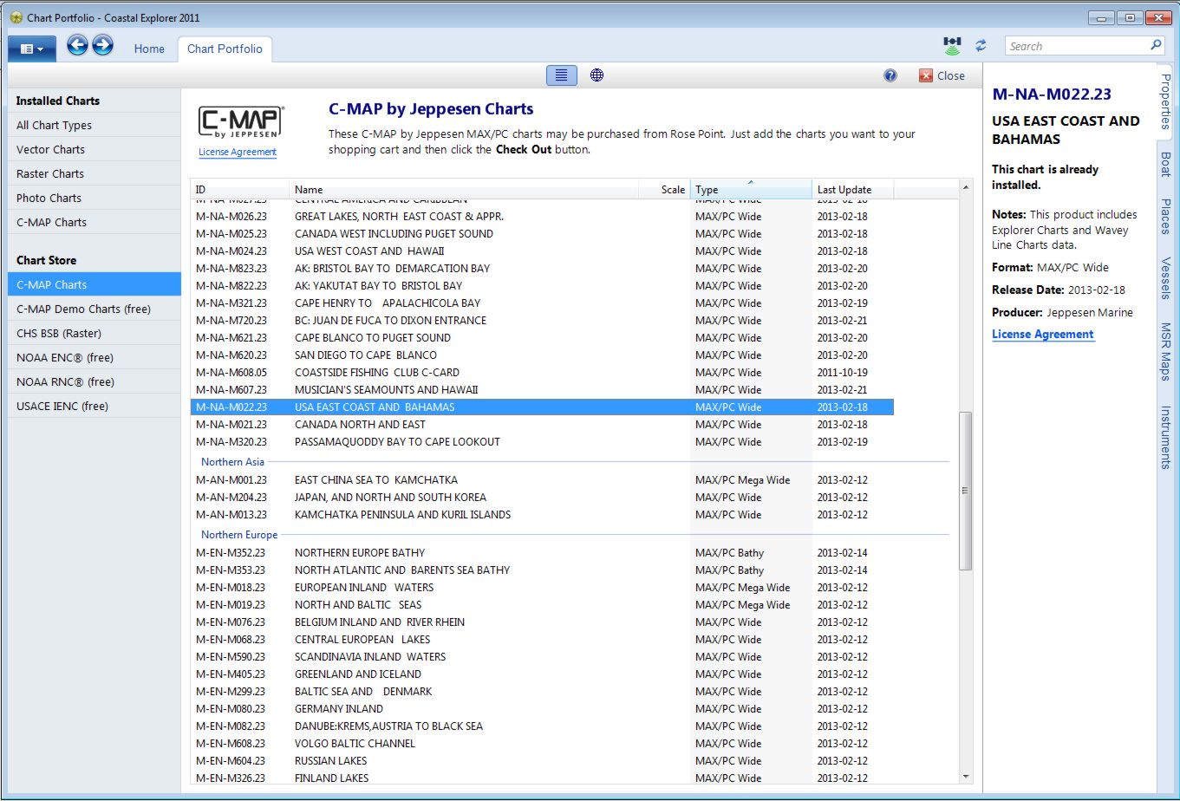
Task: Open NOAA RNC (free) store
Action: tap(95, 381)
